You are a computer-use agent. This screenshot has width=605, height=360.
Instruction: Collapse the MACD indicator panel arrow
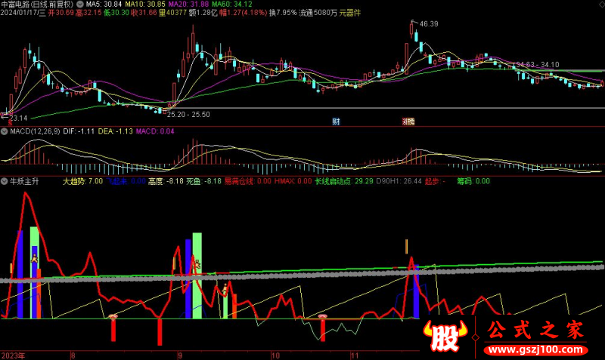click(x=4, y=132)
